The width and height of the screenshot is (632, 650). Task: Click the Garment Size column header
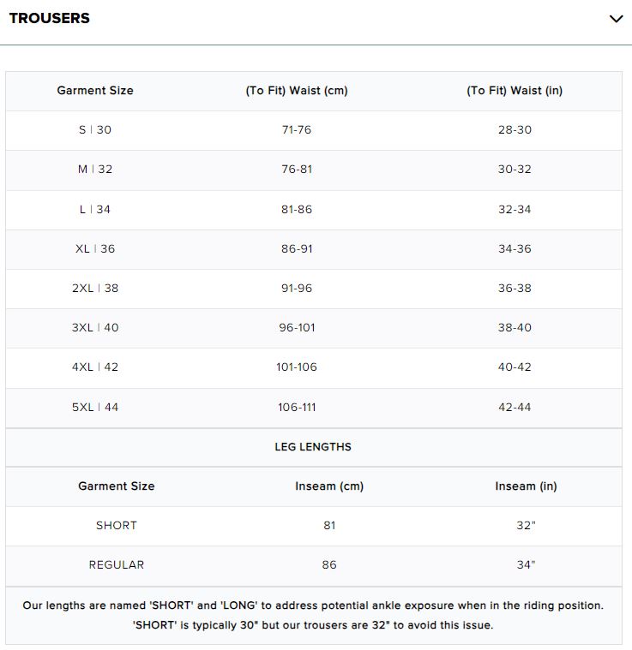95,90
